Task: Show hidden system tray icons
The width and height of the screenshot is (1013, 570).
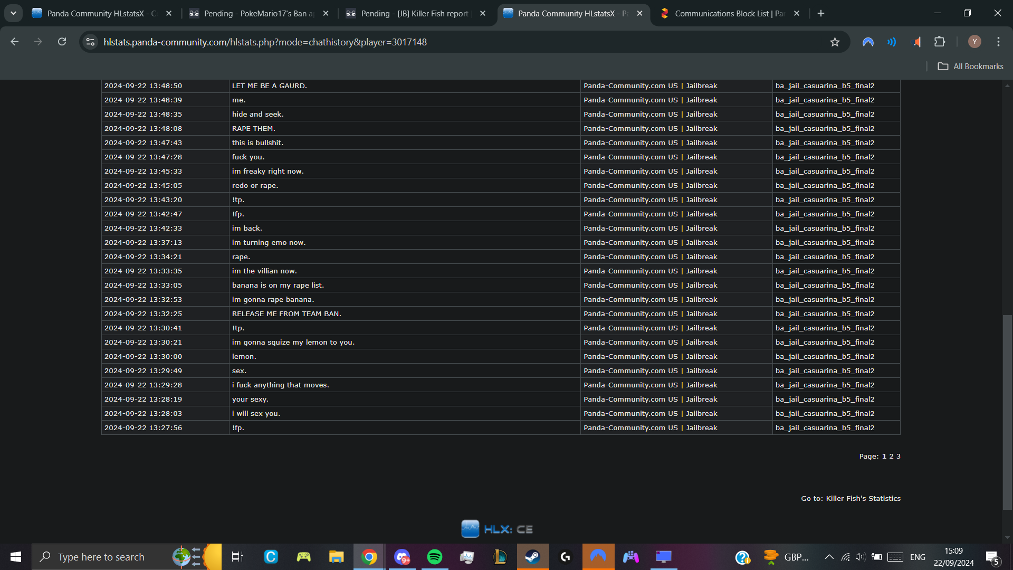Action: [x=829, y=557]
